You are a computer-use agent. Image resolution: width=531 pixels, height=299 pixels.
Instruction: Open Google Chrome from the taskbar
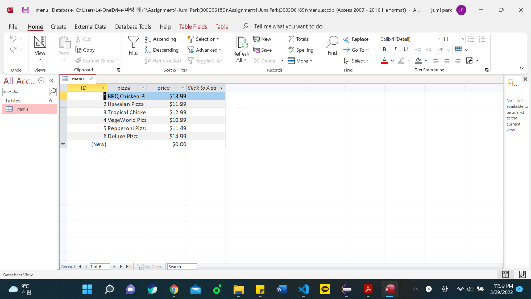174,289
